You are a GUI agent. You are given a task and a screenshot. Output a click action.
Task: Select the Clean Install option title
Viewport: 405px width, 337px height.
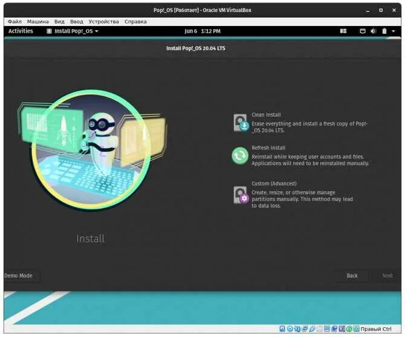(x=266, y=115)
